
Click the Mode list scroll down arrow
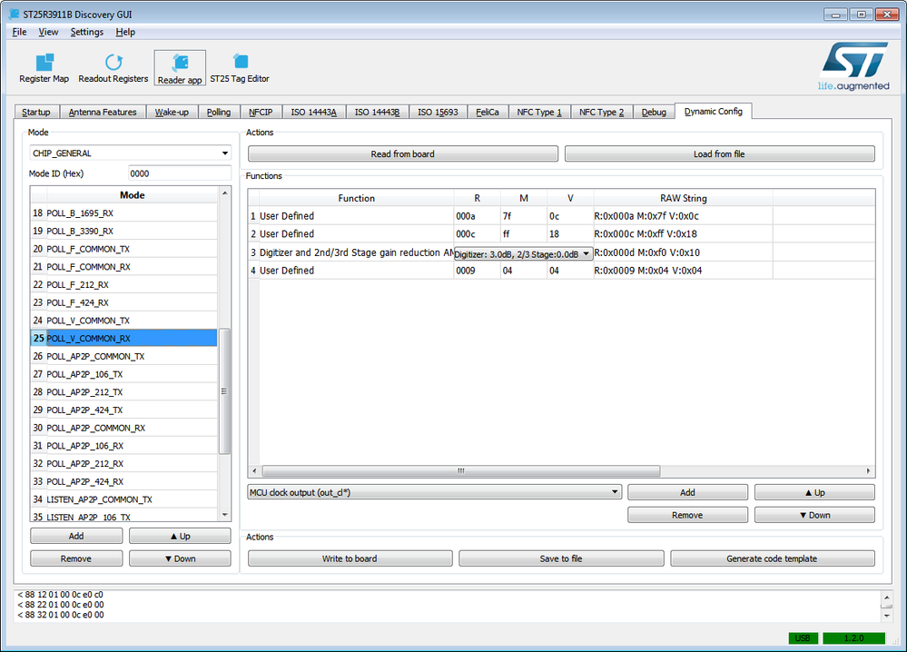click(x=224, y=515)
